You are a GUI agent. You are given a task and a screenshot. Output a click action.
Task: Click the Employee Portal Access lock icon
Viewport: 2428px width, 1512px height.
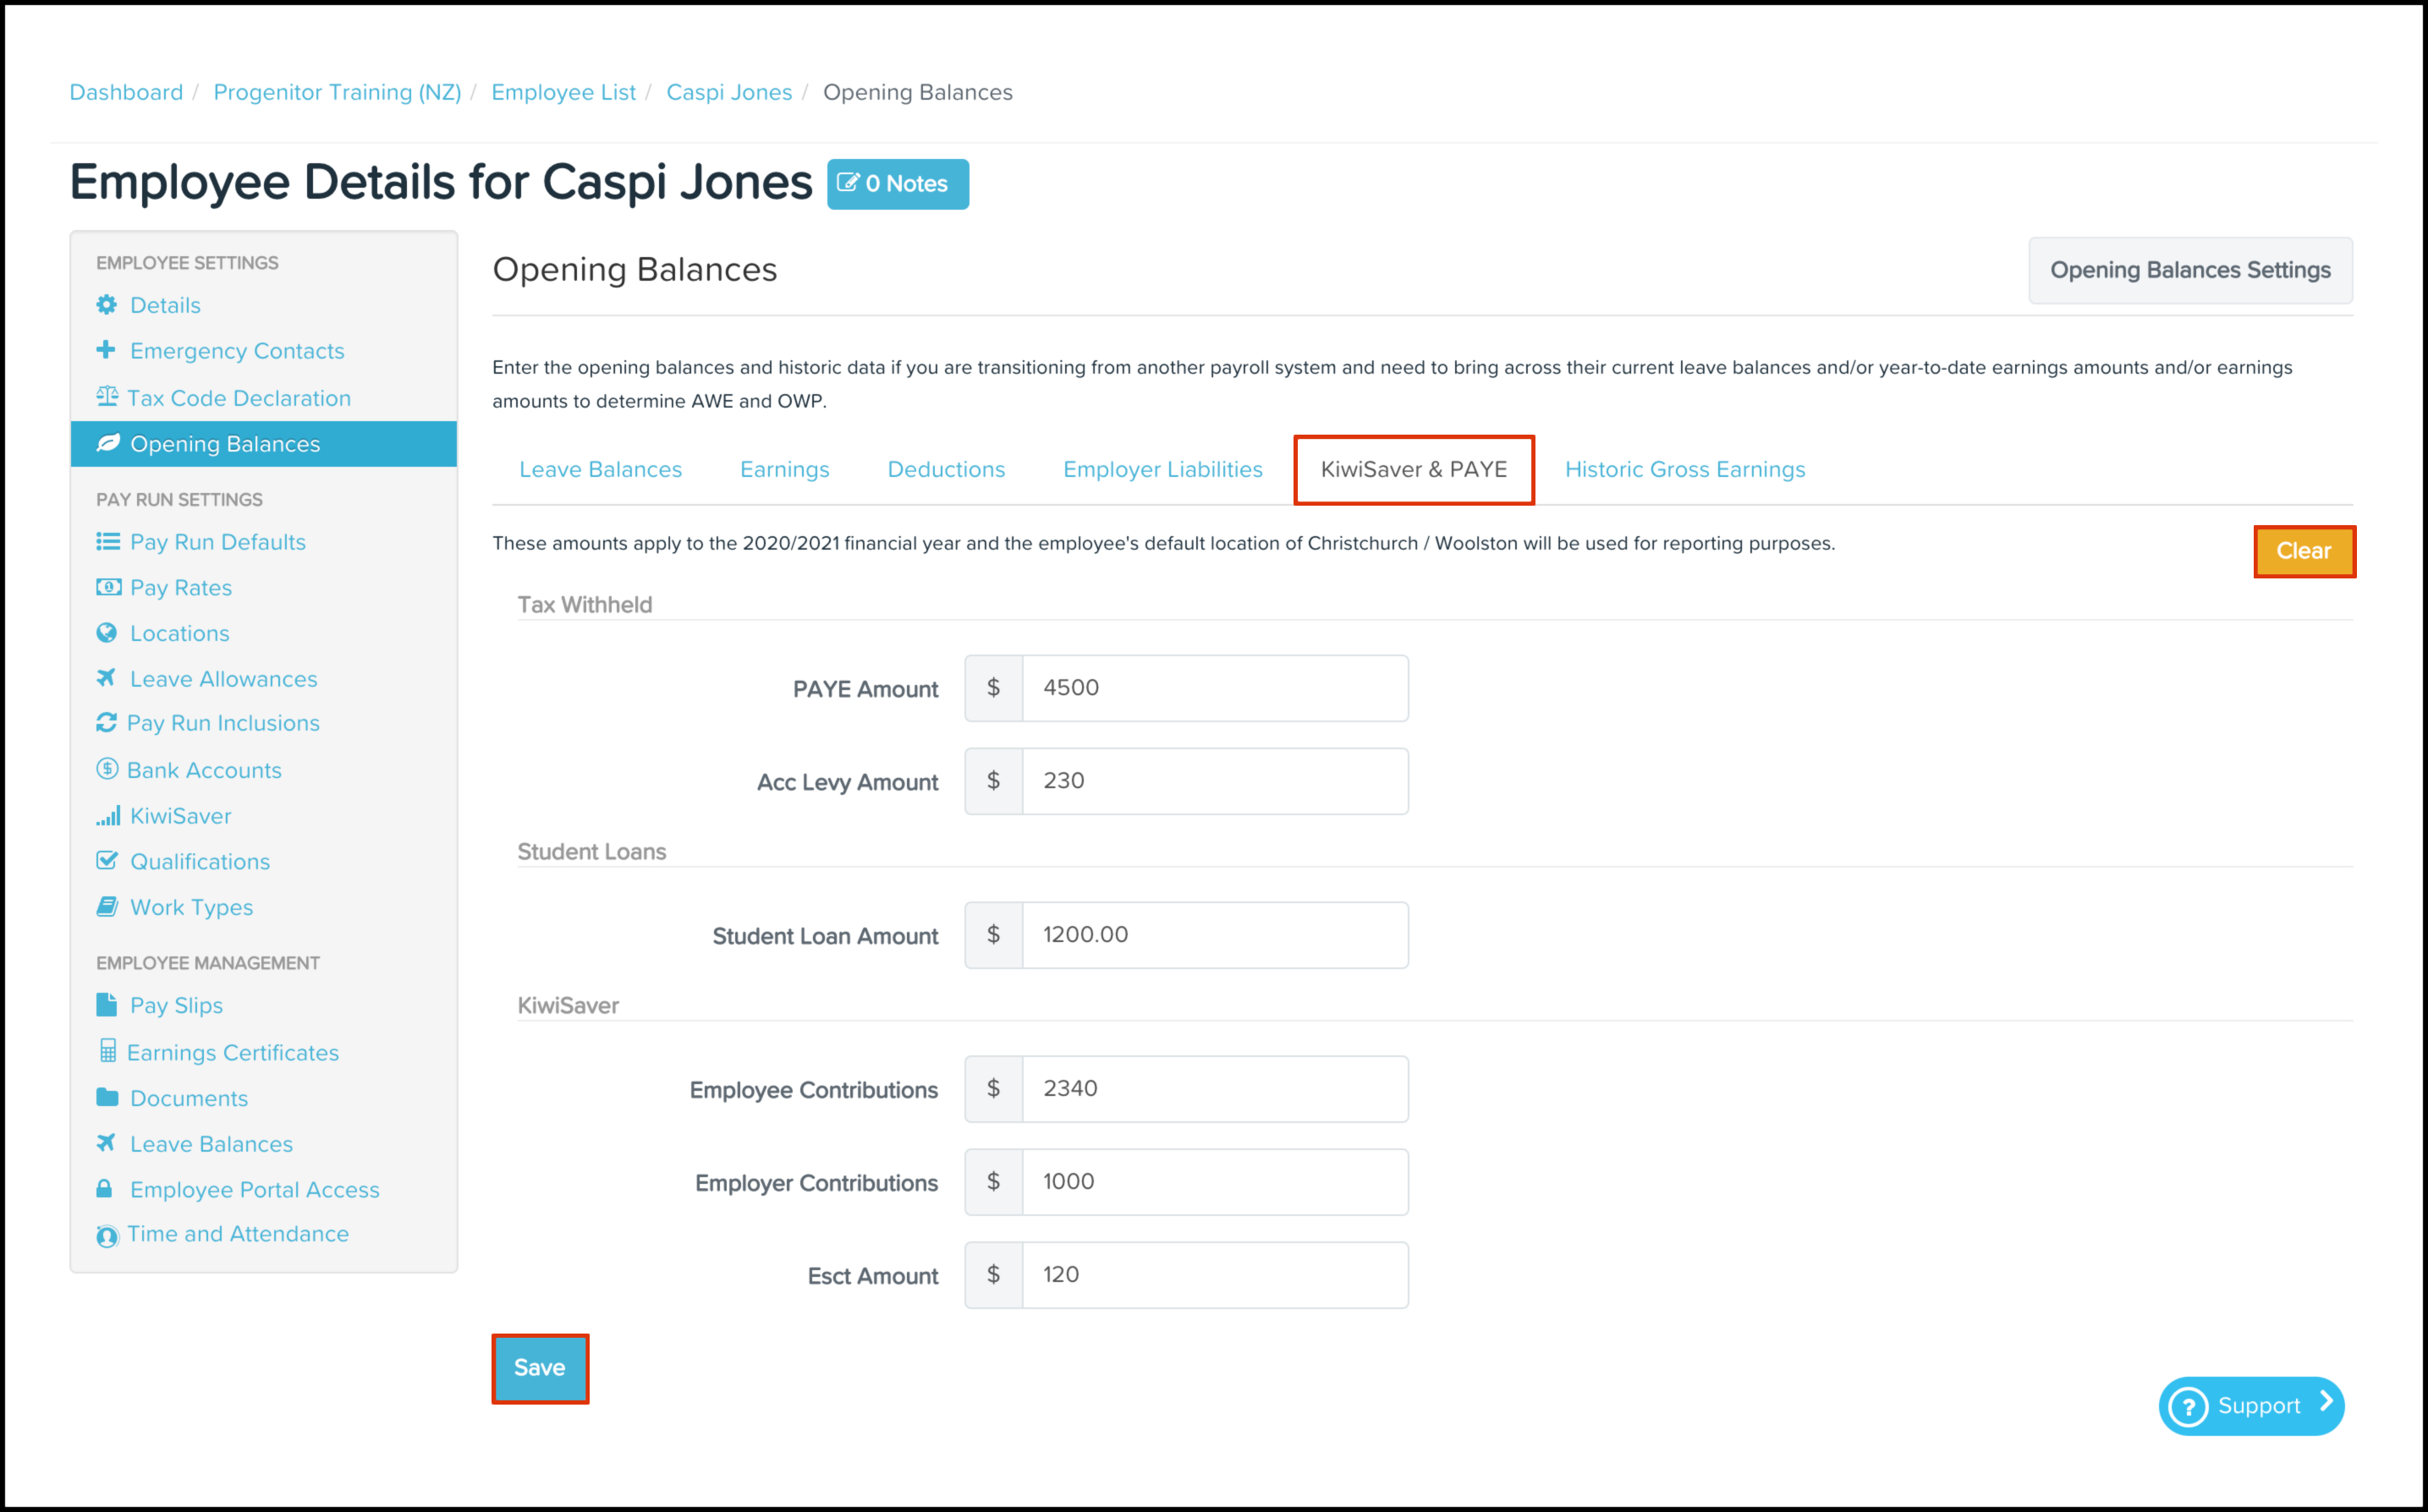point(104,1189)
